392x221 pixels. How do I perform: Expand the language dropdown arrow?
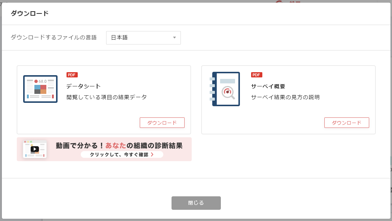[x=174, y=38]
